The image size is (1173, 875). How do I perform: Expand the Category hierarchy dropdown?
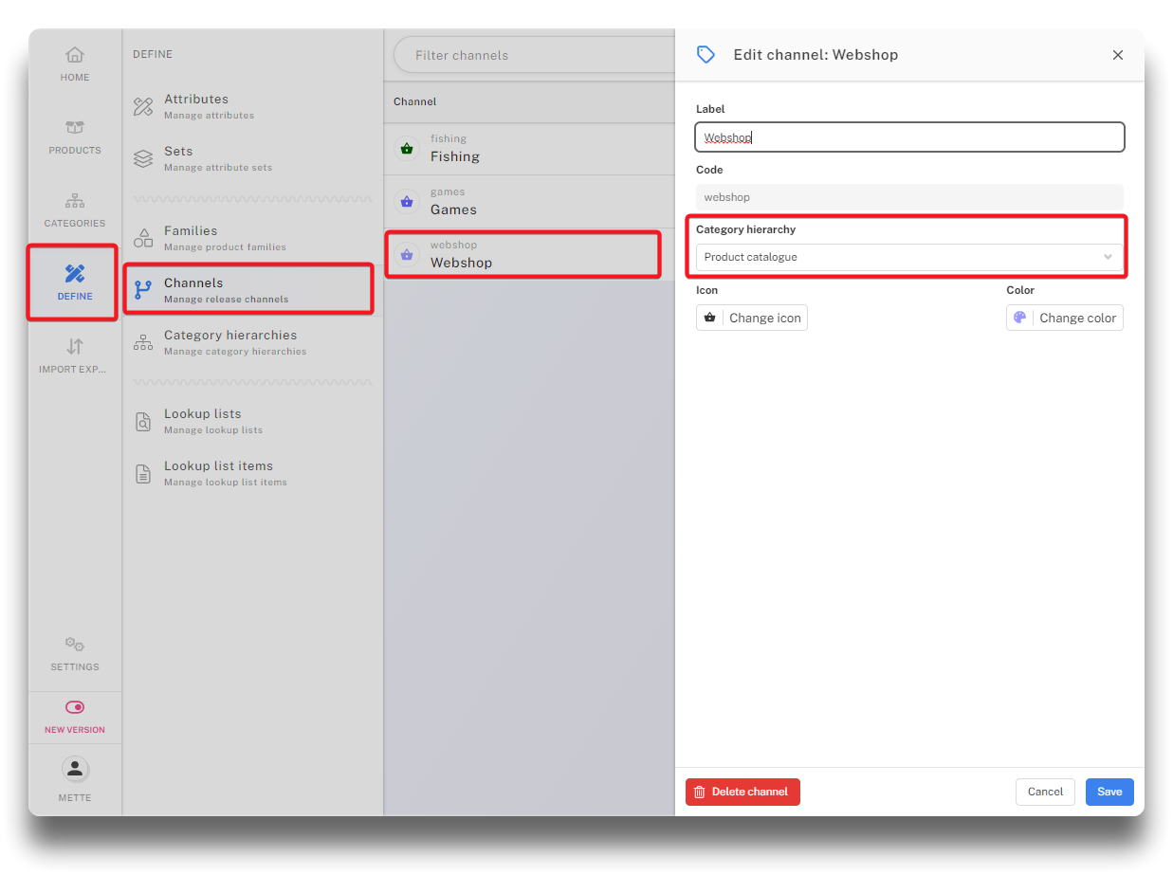tap(908, 257)
